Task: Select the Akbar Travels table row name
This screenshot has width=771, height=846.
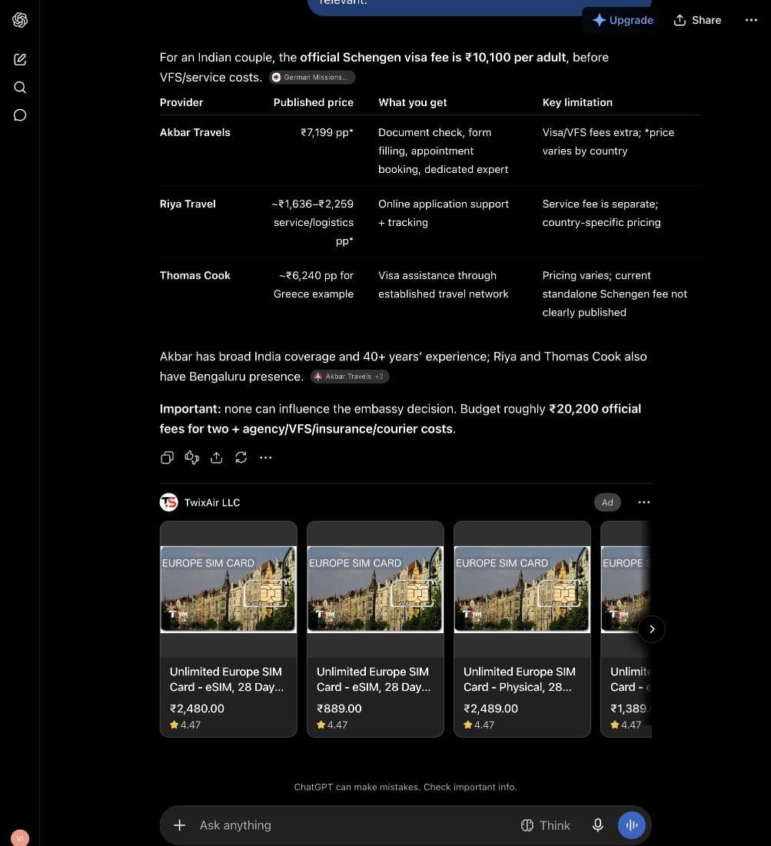Action: click(195, 132)
